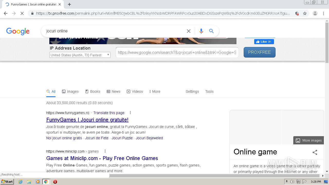Launch Internet Explorer from taskbar
This screenshot has height=185, width=329.
tap(20, 182)
